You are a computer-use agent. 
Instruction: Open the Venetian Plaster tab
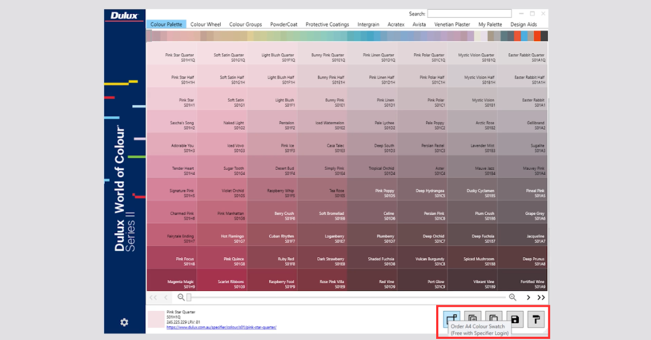tap(452, 24)
